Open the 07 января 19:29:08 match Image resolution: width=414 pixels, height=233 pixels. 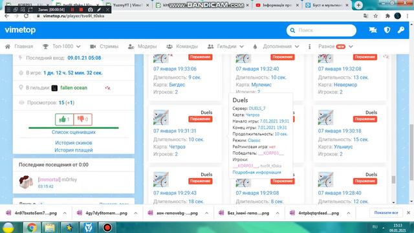click(x=257, y=193)
